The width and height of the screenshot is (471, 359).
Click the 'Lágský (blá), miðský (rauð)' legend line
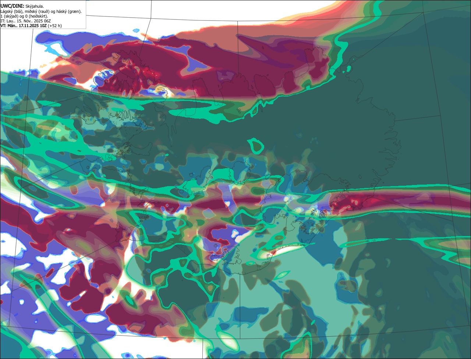click(x=41, y=11)
